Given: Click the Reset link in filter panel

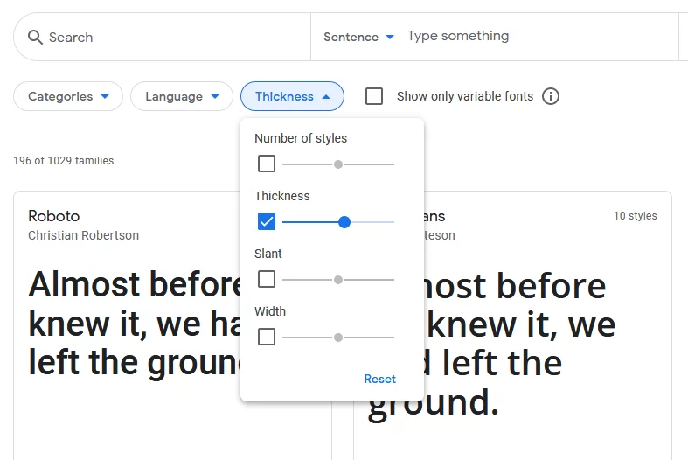Looking at the screenshot, I should [380, 379].
